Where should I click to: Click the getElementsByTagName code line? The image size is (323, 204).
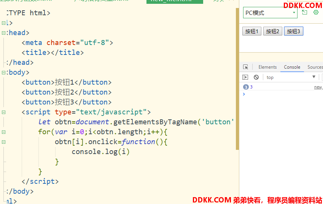(x=136, y=122)
